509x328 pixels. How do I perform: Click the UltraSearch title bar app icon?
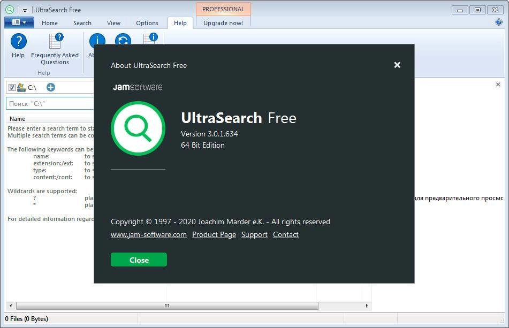pyautogui.click(x=10, y=10)
